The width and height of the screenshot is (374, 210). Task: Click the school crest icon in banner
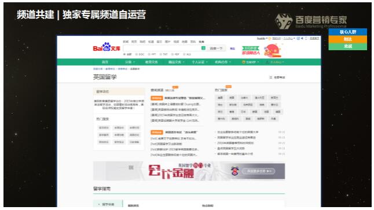[235, 171]
